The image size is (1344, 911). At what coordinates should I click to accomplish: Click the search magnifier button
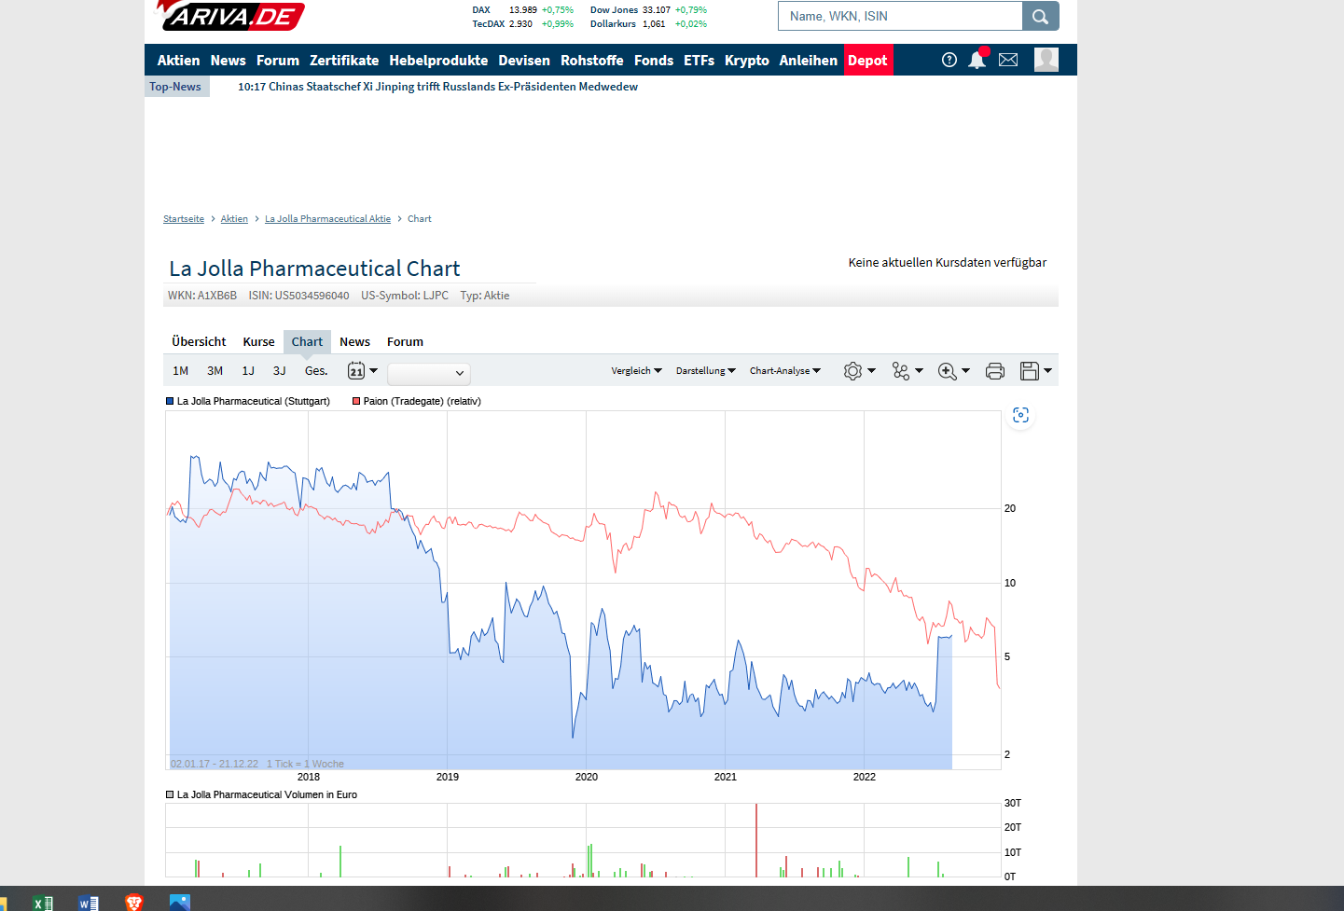pos(1040,16)
